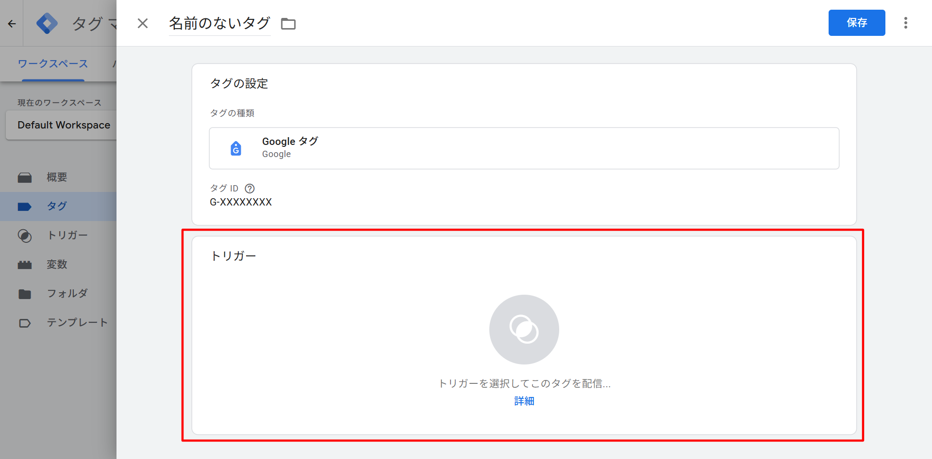Click the back arrow icon

coord(12,23)
